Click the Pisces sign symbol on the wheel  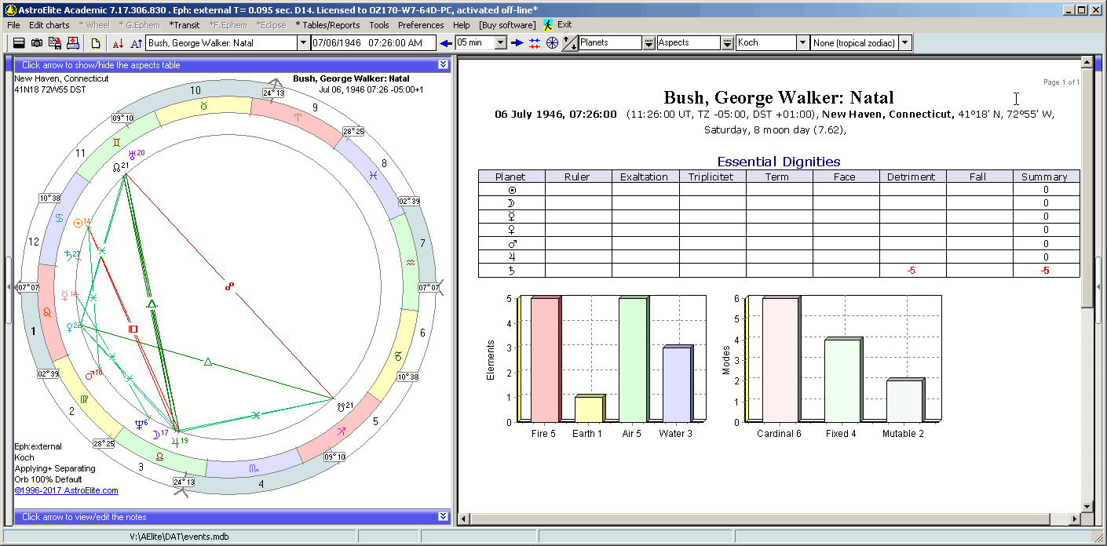[x=374, y=177]
